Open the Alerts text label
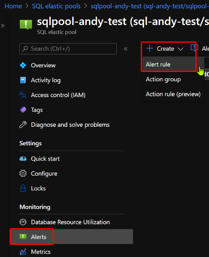This screenshot has height=257, width=209. (38, 237)
